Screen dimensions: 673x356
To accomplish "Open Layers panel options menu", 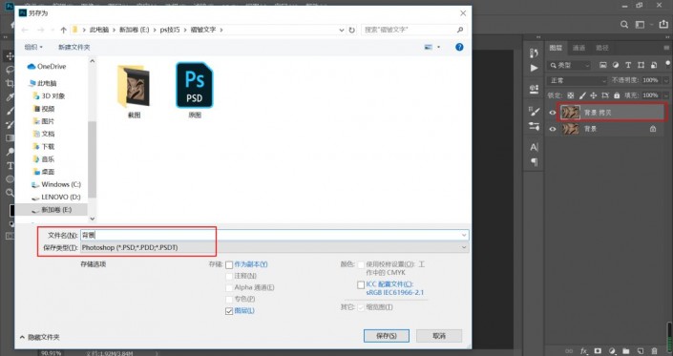I will [x=666, y=48].
